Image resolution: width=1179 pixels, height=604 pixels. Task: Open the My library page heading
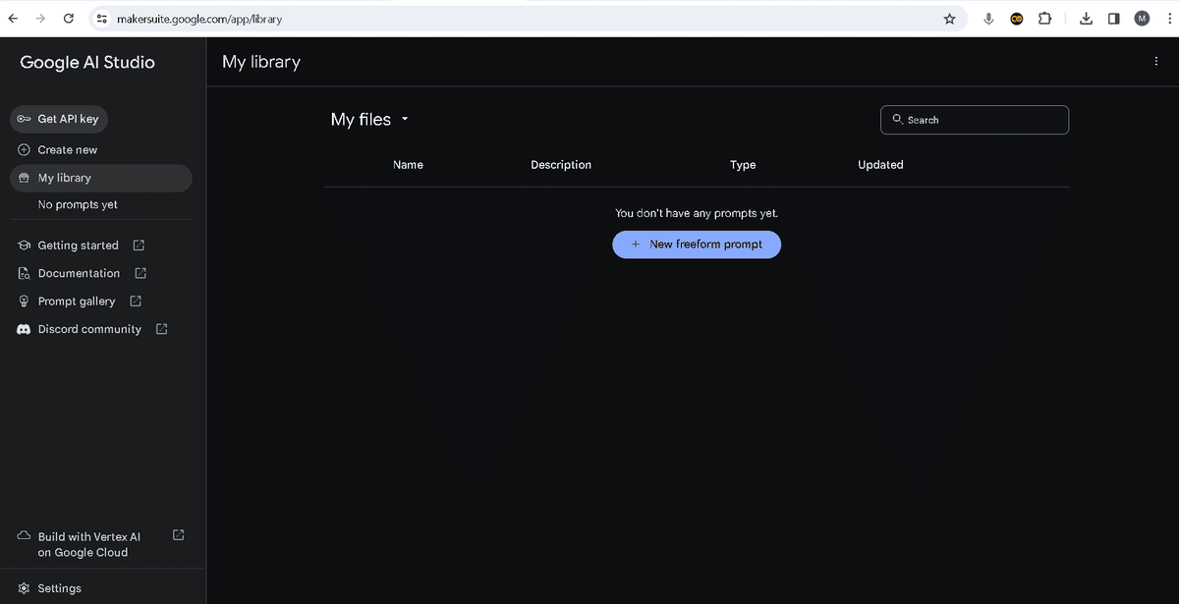(260, 61)
